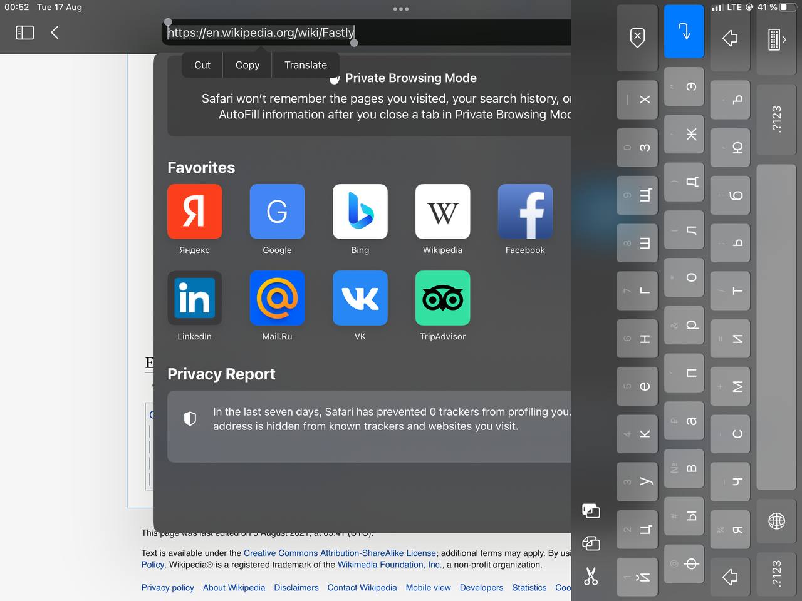Show the Safari sidebar
This screenshot has height=601, width=802.
click(24, 33)
